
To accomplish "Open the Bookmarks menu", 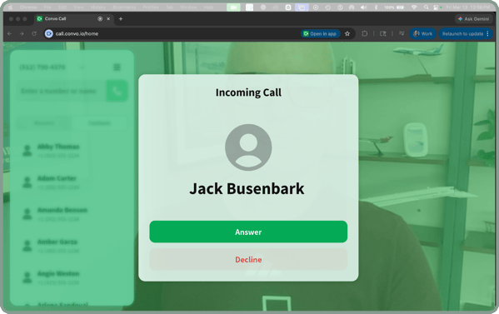I will [124, 7].
